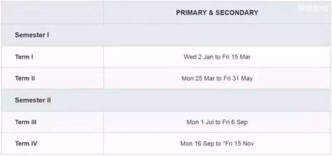Click the Term I row label
The height and width of the screenshot is (156, 332).
(24, 57)
